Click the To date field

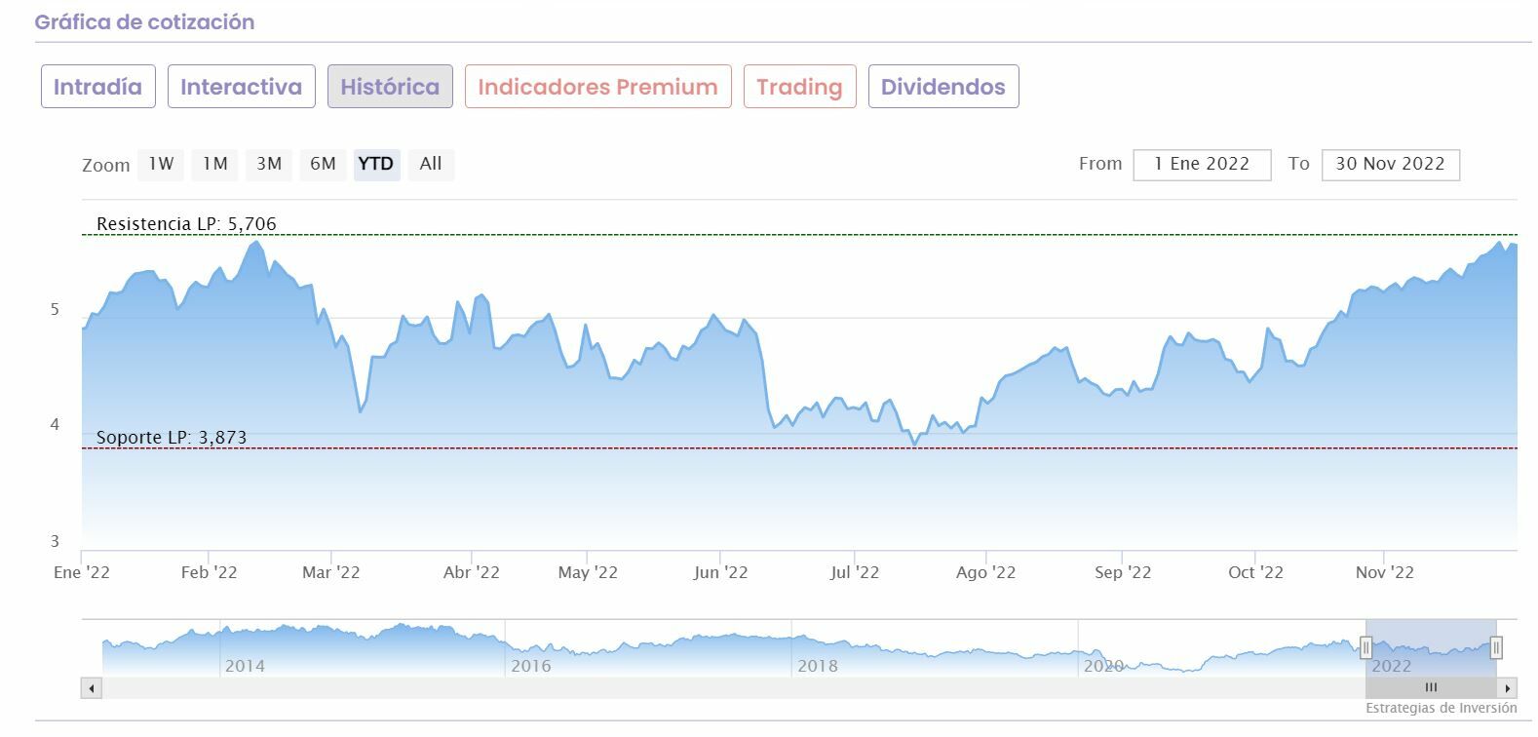(1390, 164)
